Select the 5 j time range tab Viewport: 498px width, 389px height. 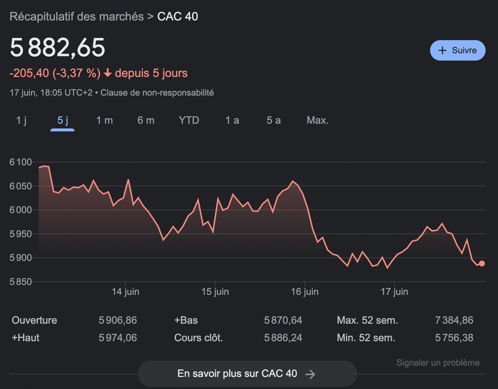[62, 120]
